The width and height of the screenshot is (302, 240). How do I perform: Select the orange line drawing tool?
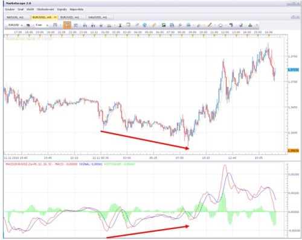pos(210,25)
